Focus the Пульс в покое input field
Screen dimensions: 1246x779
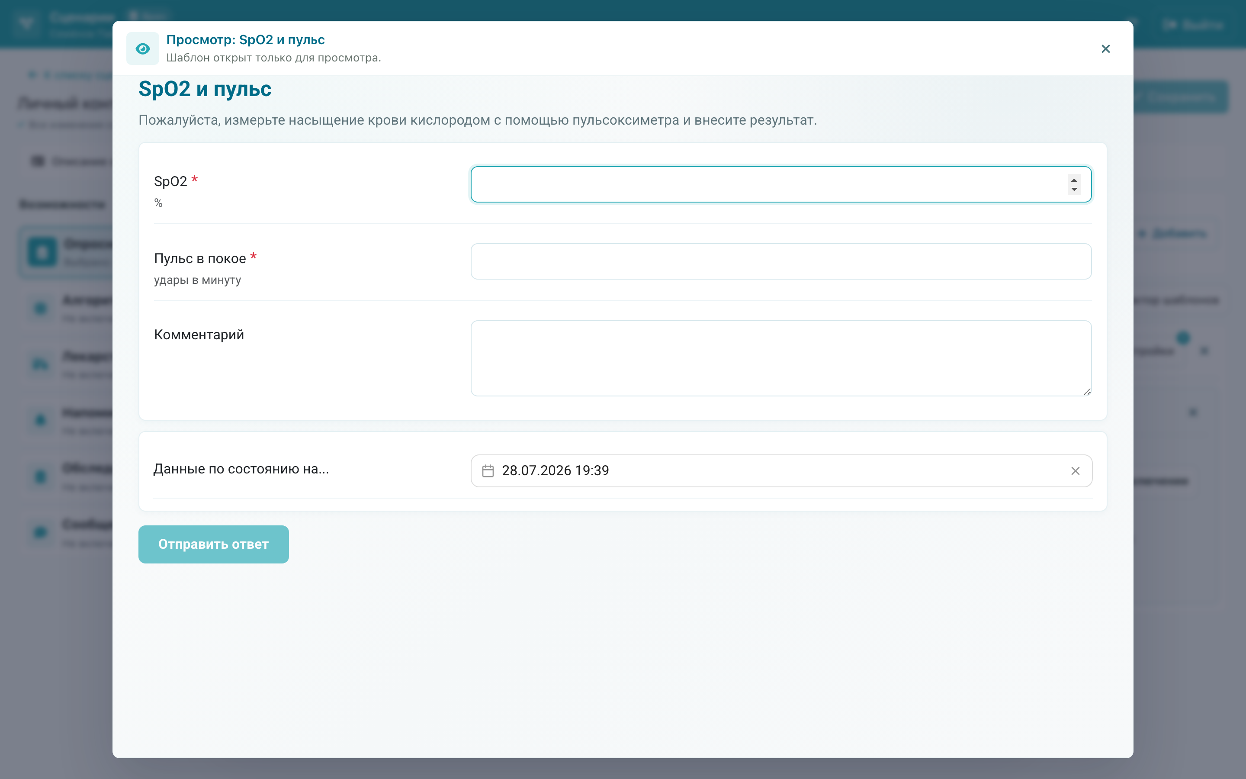780,261
